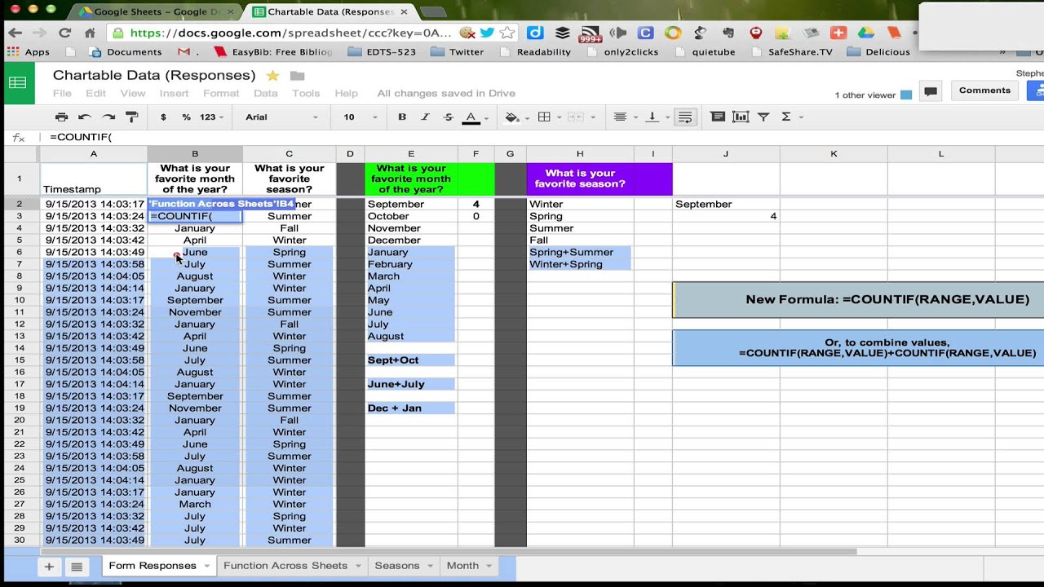
Task: Select column B header
Action: (195, 153)
